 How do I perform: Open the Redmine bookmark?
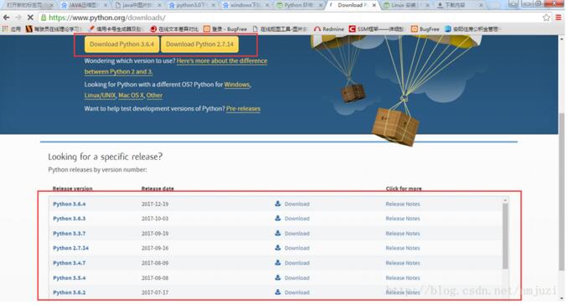coord(328,29)
